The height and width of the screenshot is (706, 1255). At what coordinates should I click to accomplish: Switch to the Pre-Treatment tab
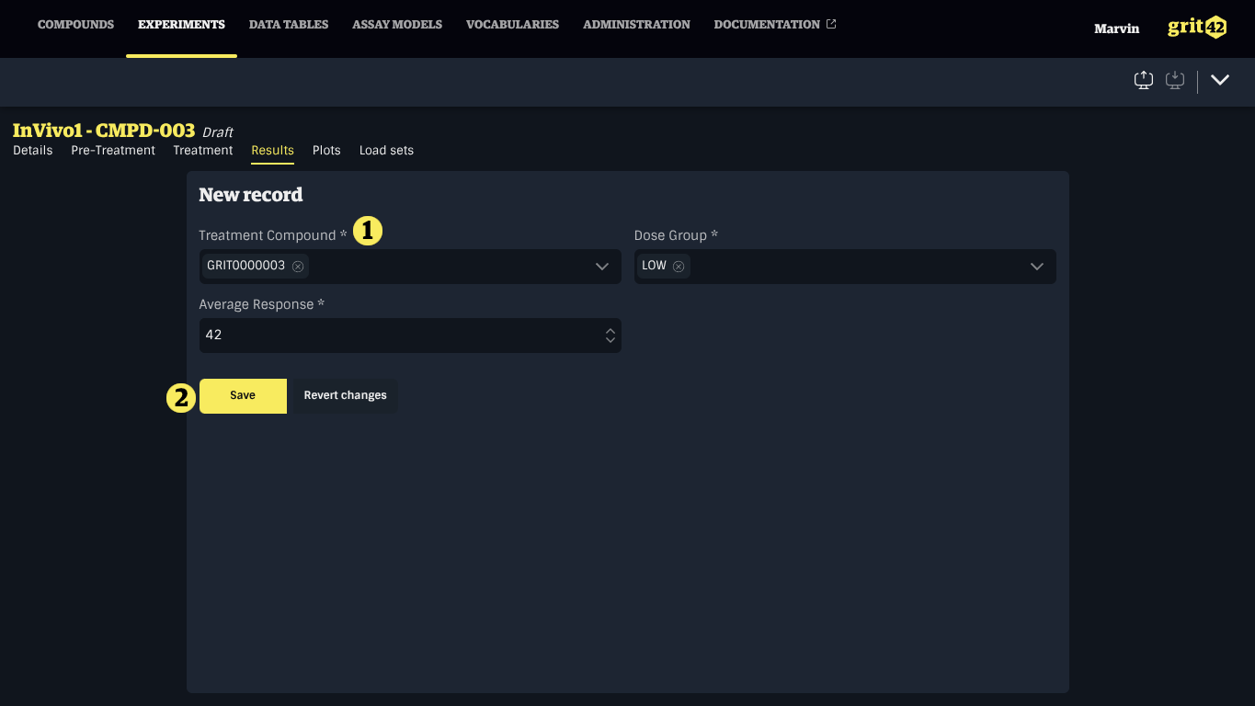[113, 150]
